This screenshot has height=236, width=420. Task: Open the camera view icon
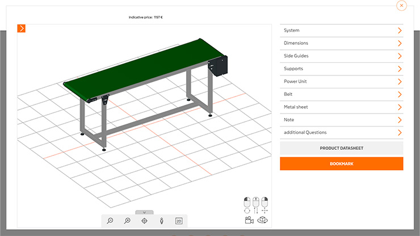249,220
